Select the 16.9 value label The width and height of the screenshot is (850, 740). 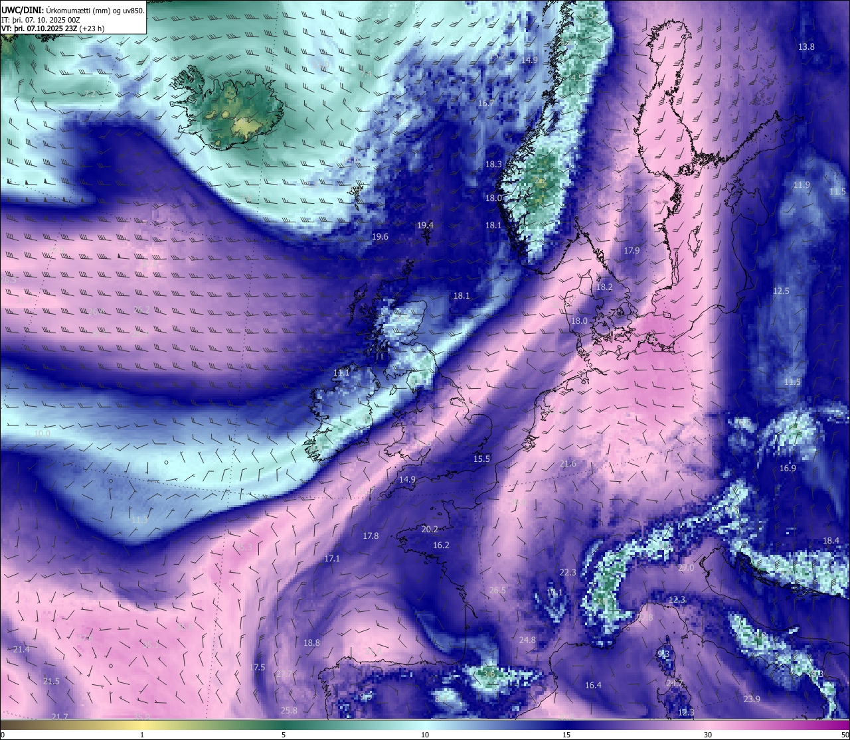pyautogui.click(x=788, y=468)
